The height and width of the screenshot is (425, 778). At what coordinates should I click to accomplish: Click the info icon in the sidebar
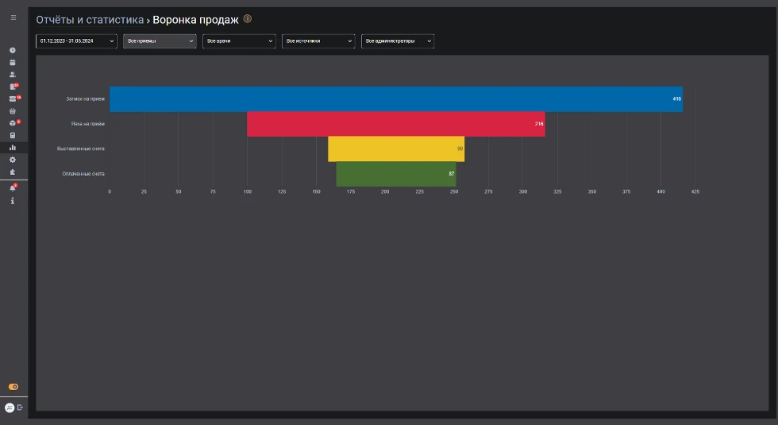(13, 201)
